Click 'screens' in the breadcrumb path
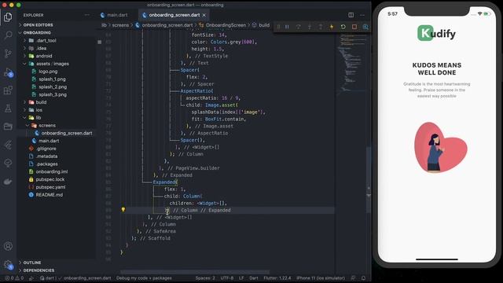 [x=120, y=25]
